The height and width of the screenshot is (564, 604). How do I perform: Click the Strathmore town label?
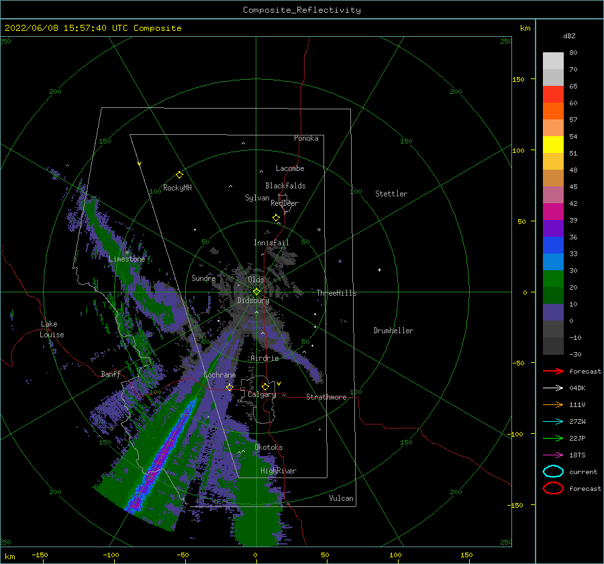[326, 397]
